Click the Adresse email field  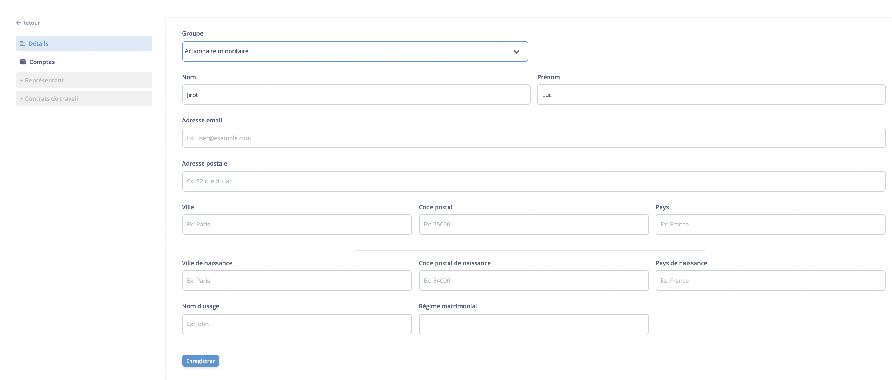coord(533,137)
